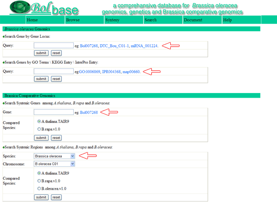This screenshot has width=277, height=204.
Task: Focus the Syntenic Genes gene field
Action: [x=54, y=112]
